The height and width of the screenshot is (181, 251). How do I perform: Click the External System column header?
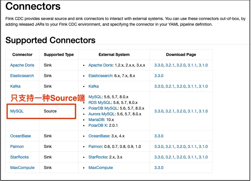point(114,55)
